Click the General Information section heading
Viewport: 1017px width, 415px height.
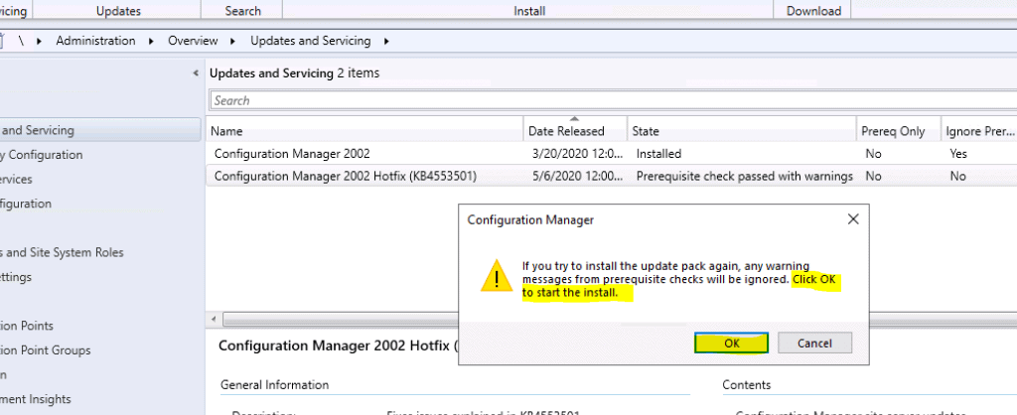[274, 384]
